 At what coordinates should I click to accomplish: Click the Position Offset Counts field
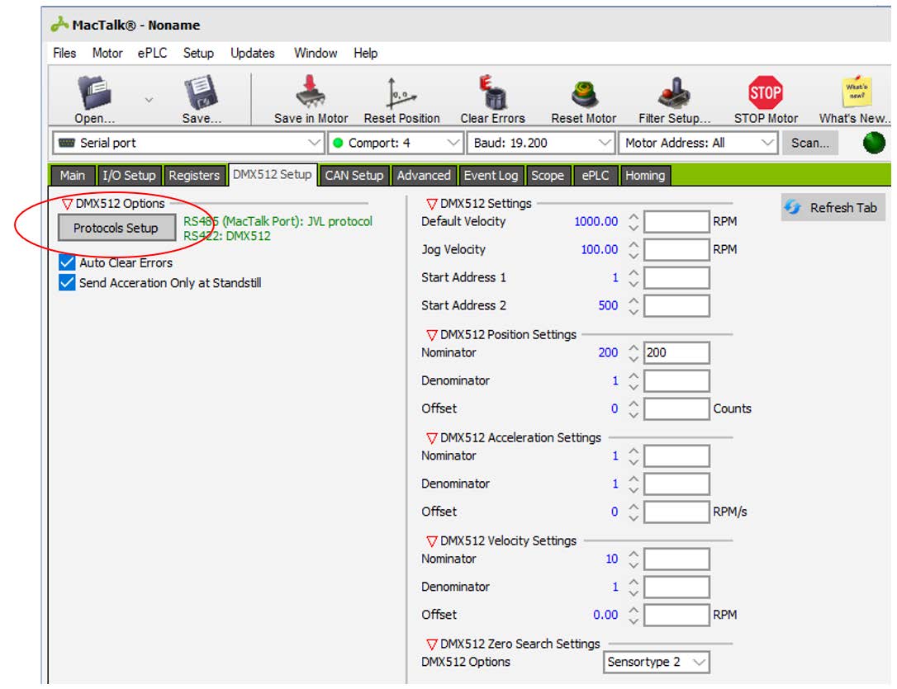(676, 409)
